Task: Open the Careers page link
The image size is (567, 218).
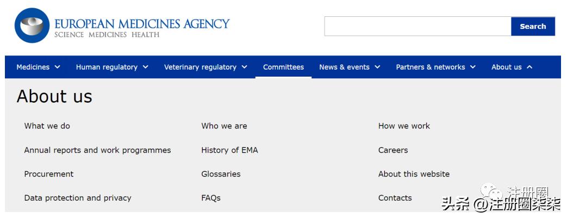Action: click(393, 150)
